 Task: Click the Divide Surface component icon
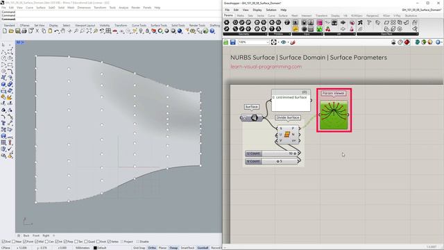(287, 134)
